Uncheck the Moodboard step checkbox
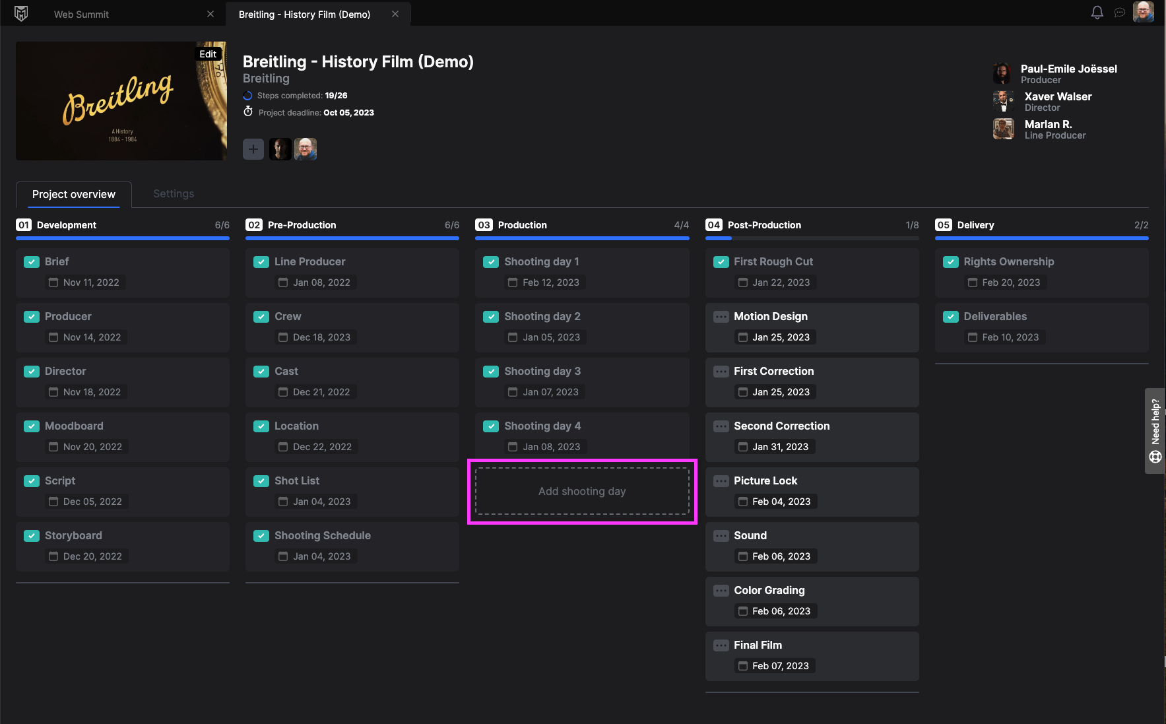Screen dimensions: 1166x724 click(x=32, y=426)
